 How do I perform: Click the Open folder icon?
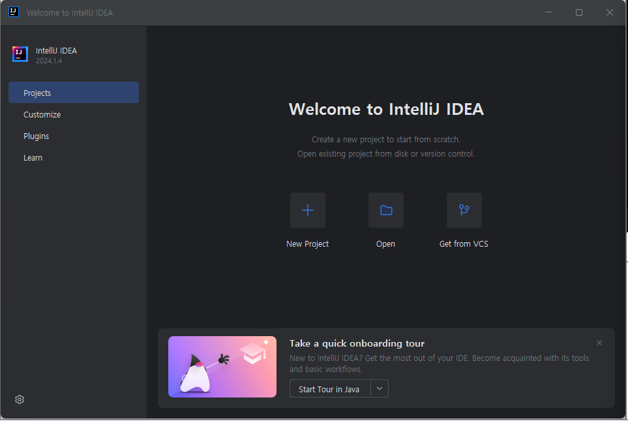[386, 210]
